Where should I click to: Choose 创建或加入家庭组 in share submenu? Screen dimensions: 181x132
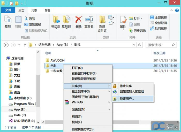coord(132,91)
